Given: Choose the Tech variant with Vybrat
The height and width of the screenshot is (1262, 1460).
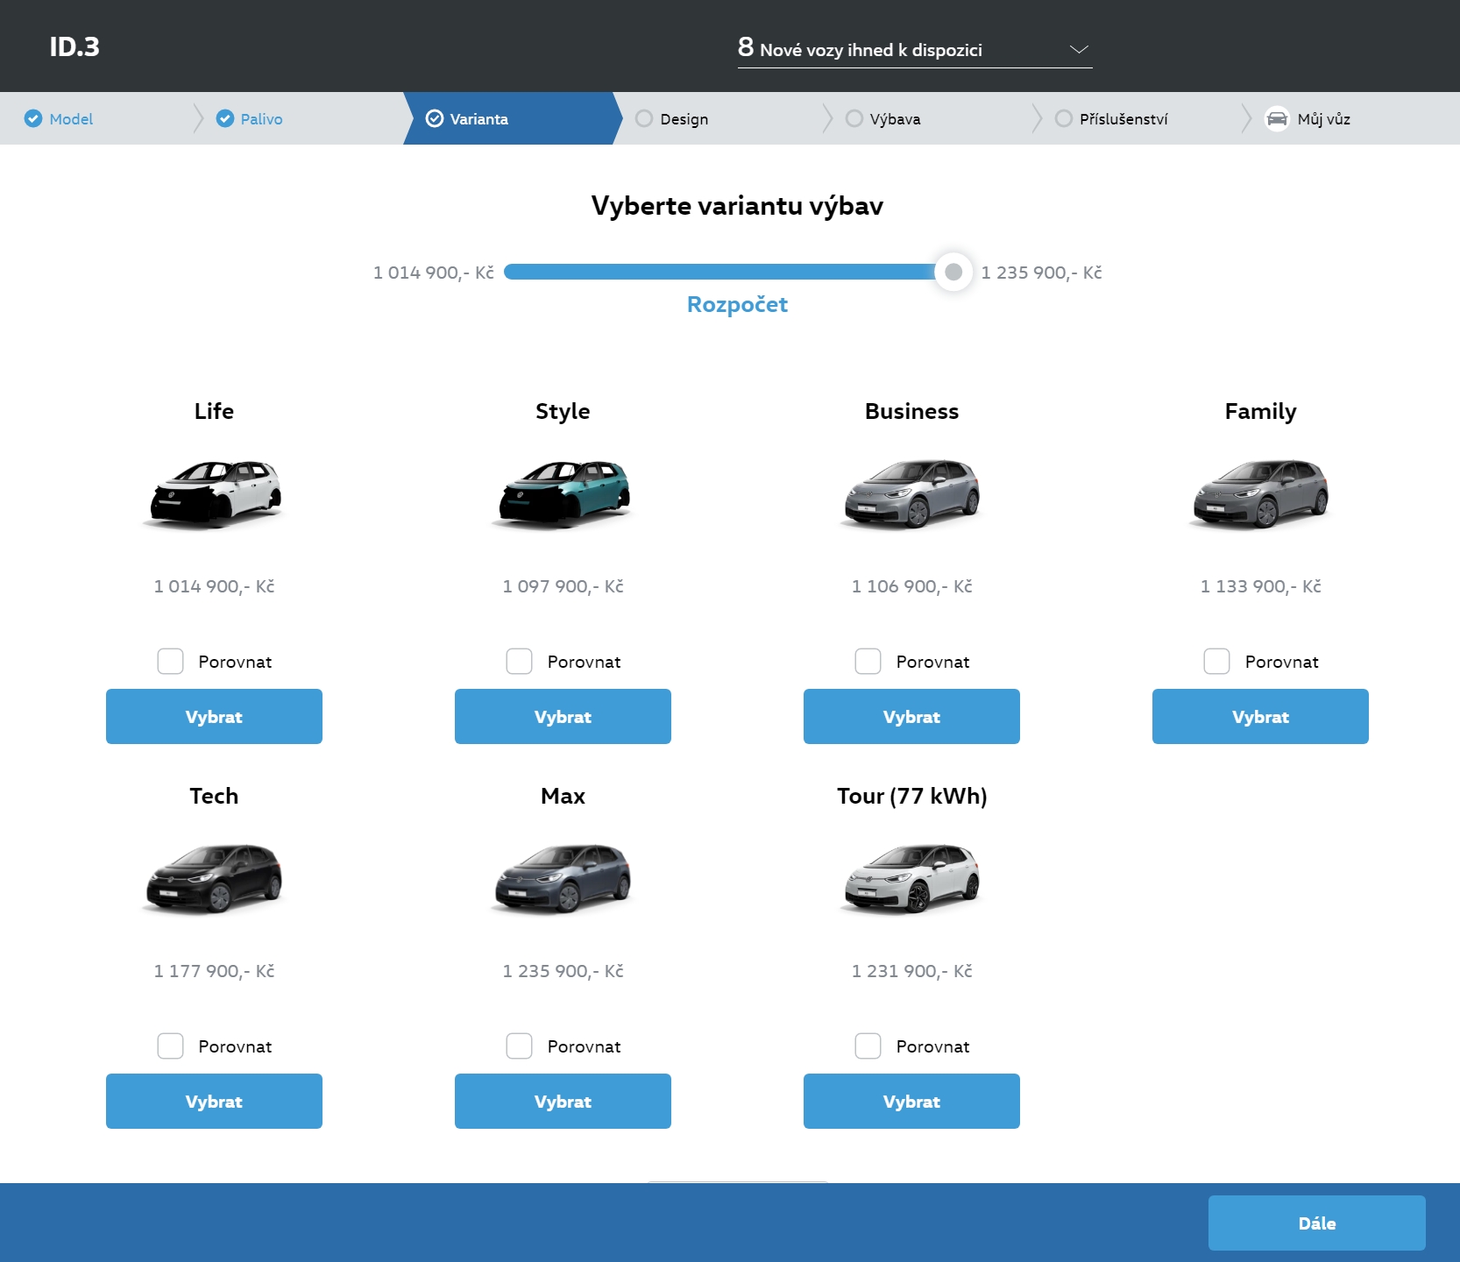Looking at the screenshot, I should [214, 1101].
